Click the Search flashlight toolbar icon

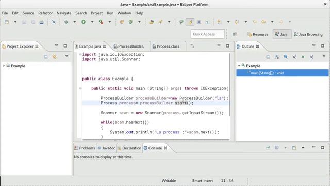[160, 22]
